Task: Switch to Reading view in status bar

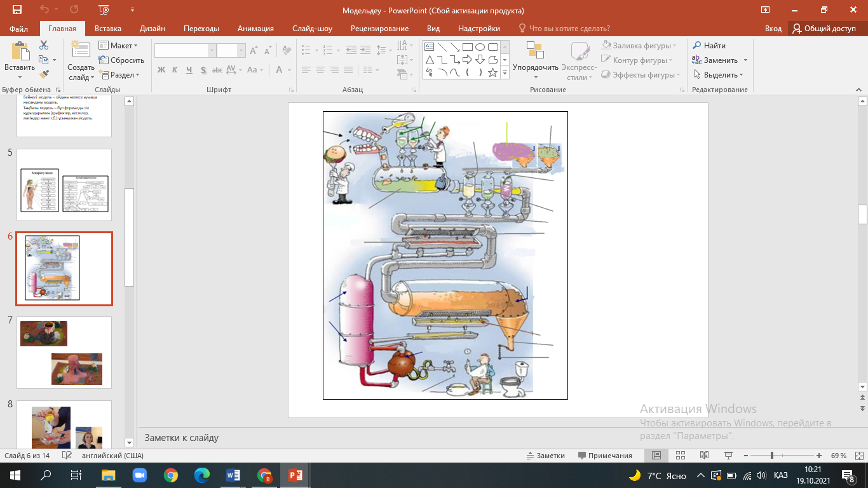Action: coord(704,456)
